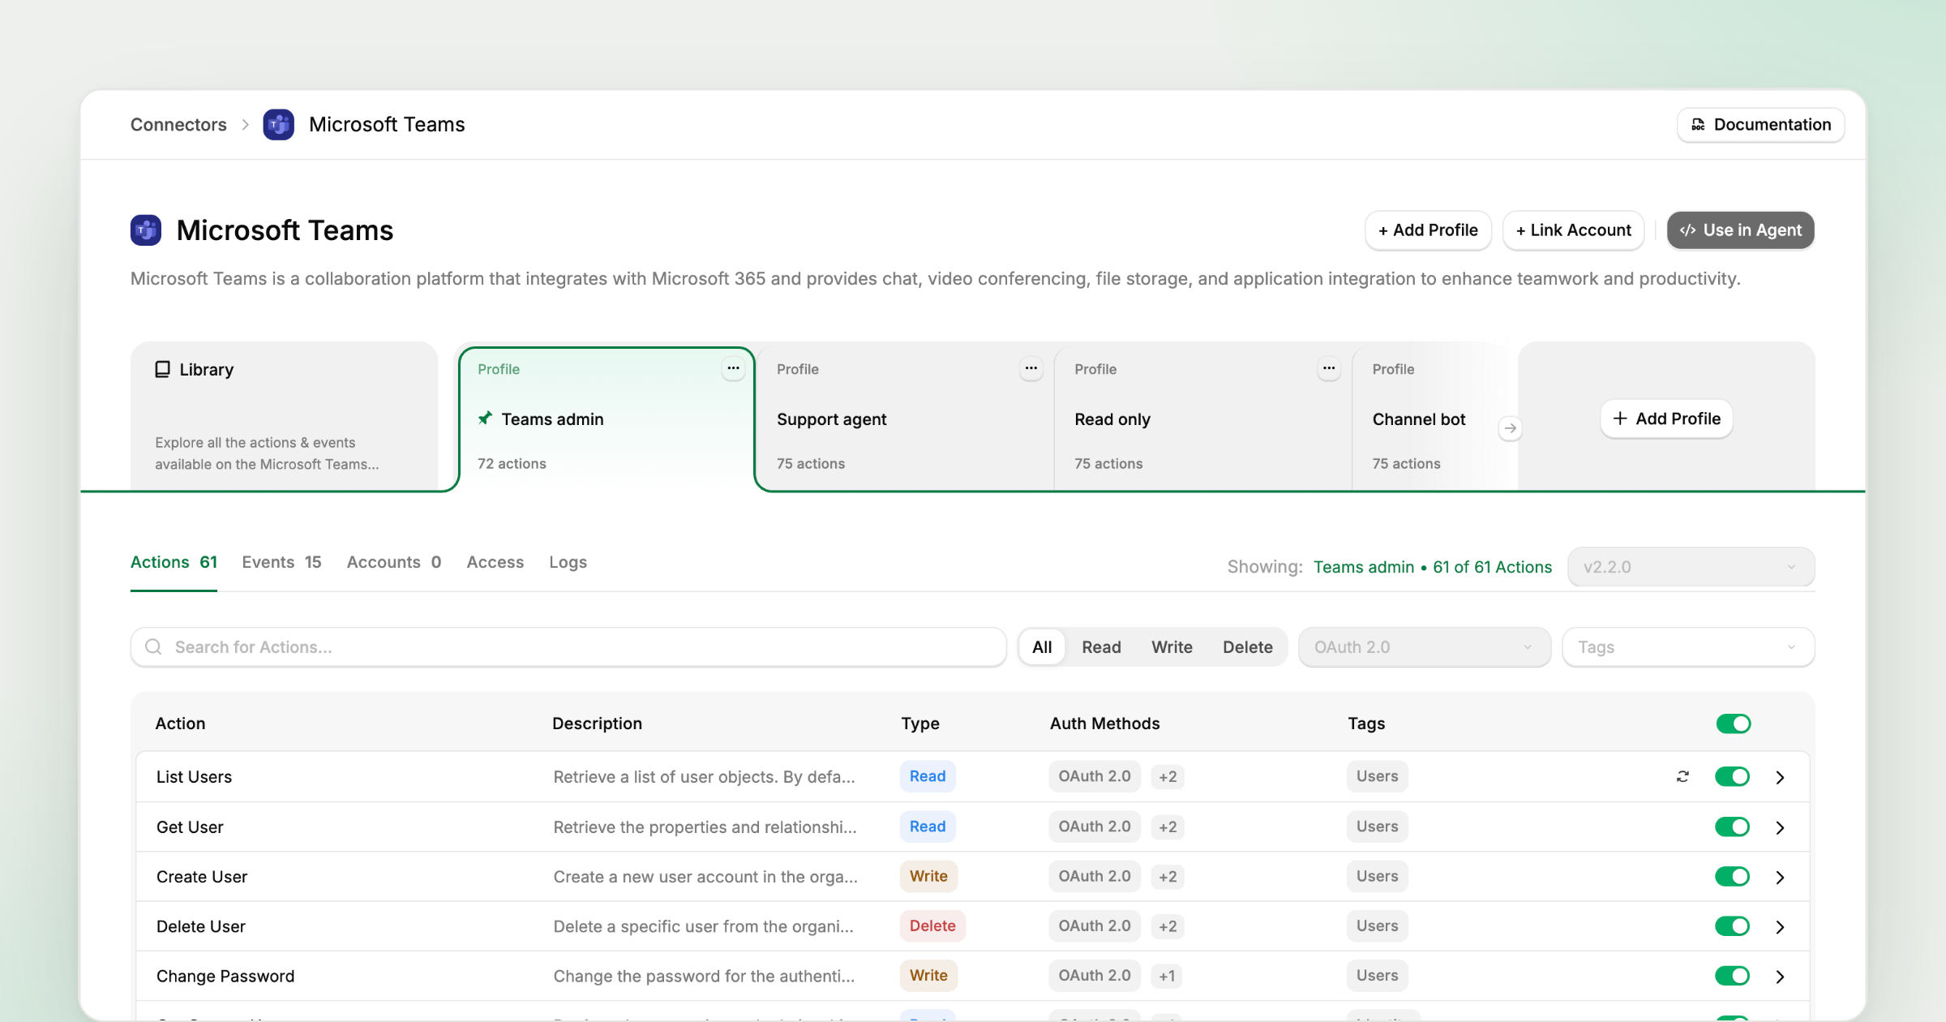Viewport: 1946px width, 1022px height.
Task: Open the Support agent profile options menu
Action: click(x=1031, y=368)
